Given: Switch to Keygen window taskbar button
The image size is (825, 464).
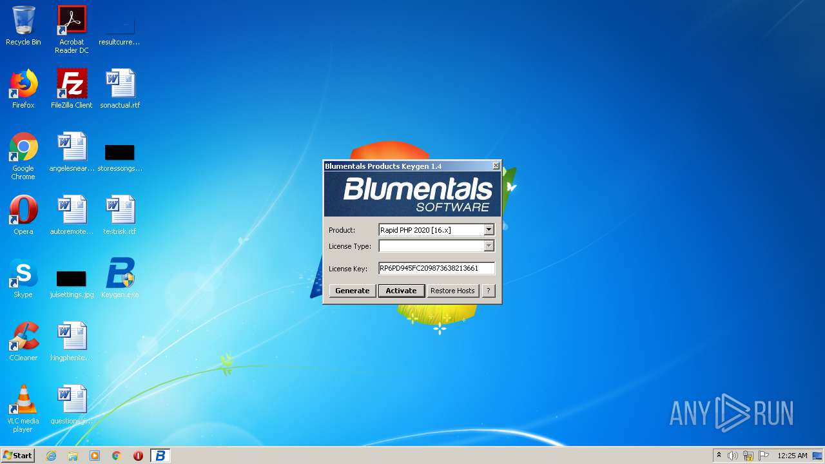Looking at the screenshot, I should pos(160,456).
